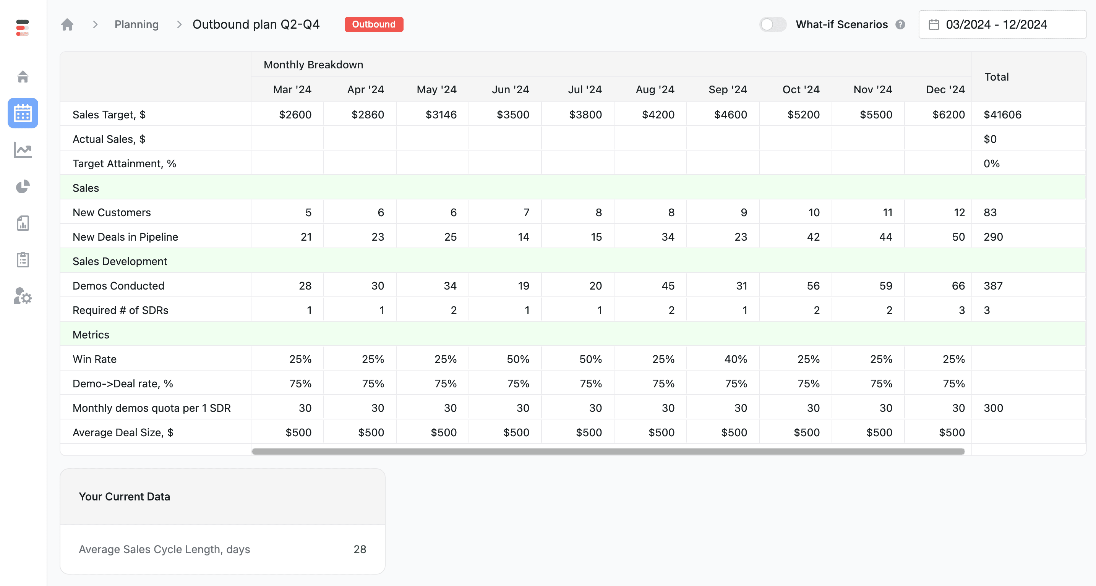
Task: Click Monthly demos quota per 1 SDR label
Action: (x=152, y=408)
